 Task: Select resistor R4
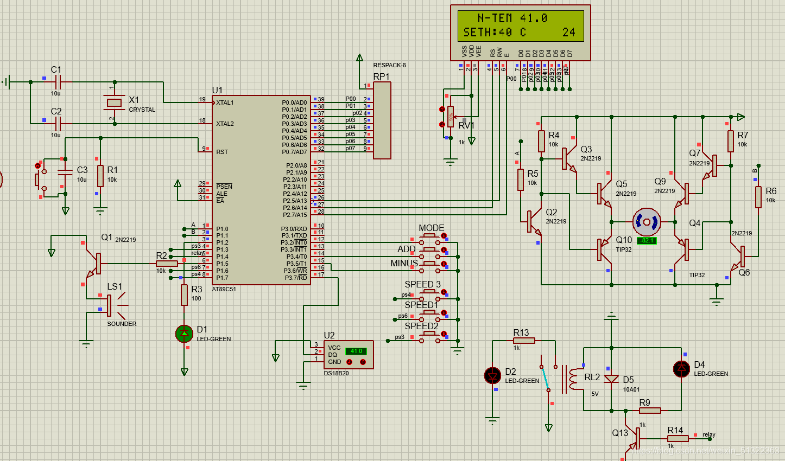coord(541,141)
